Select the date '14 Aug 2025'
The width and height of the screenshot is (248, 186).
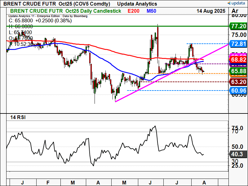click(x=211, y=11)
